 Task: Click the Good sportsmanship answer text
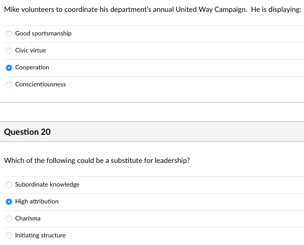click(x=43, y=33)
